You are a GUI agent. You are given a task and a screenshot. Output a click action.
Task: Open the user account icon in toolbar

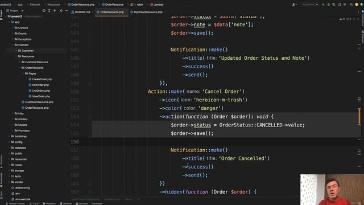coord(294,5)
